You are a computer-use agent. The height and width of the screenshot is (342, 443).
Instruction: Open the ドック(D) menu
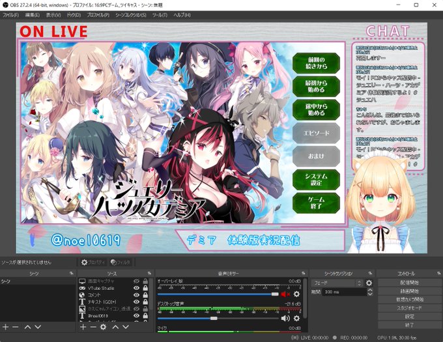point(74,15)
